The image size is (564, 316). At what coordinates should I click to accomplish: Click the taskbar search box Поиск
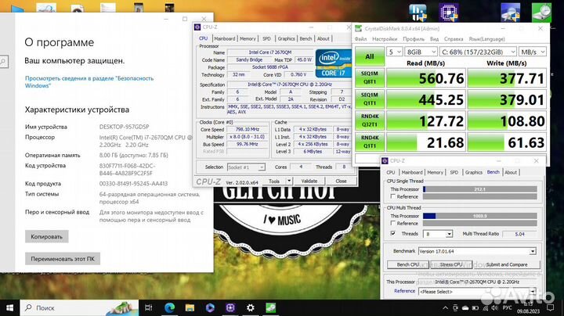coord(79,307)
